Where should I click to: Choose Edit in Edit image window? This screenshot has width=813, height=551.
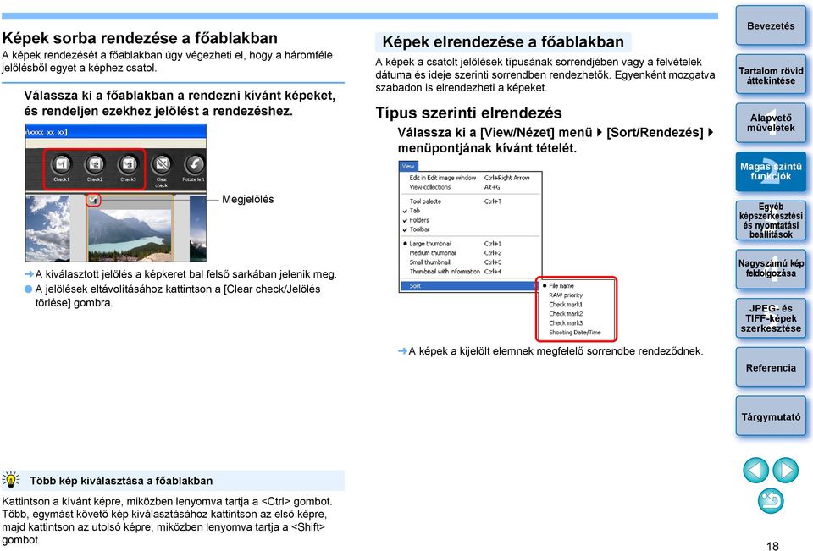(470, 178)
